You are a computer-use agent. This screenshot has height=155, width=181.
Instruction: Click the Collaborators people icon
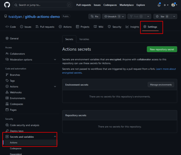point(7,54)
